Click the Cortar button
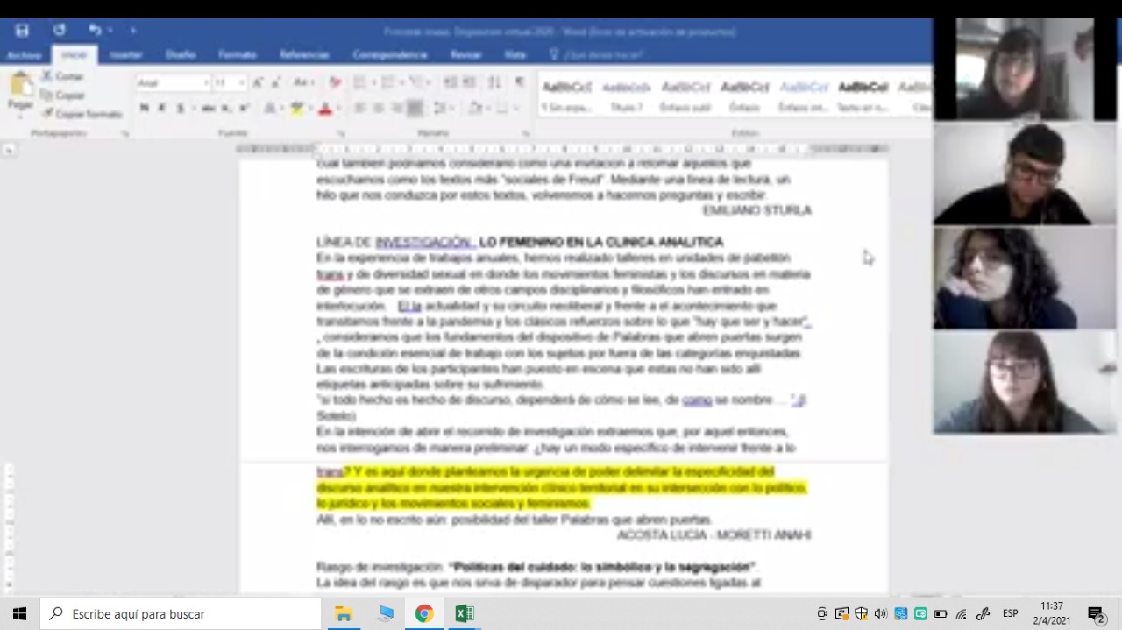This screenshot has height=630, width=1122. click(62, 76)
